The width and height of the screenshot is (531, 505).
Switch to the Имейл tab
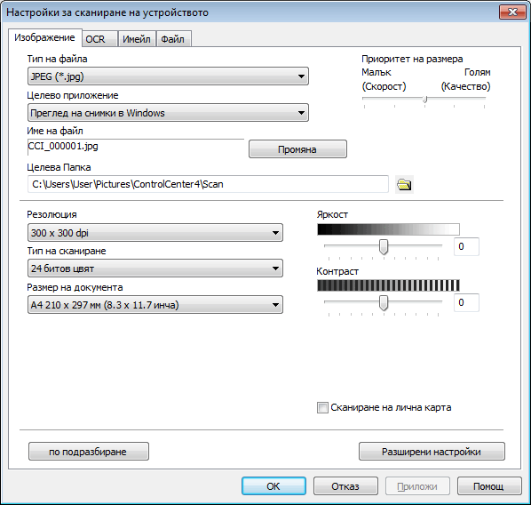[137, 39]
